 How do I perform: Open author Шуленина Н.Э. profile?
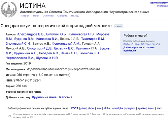47,58
